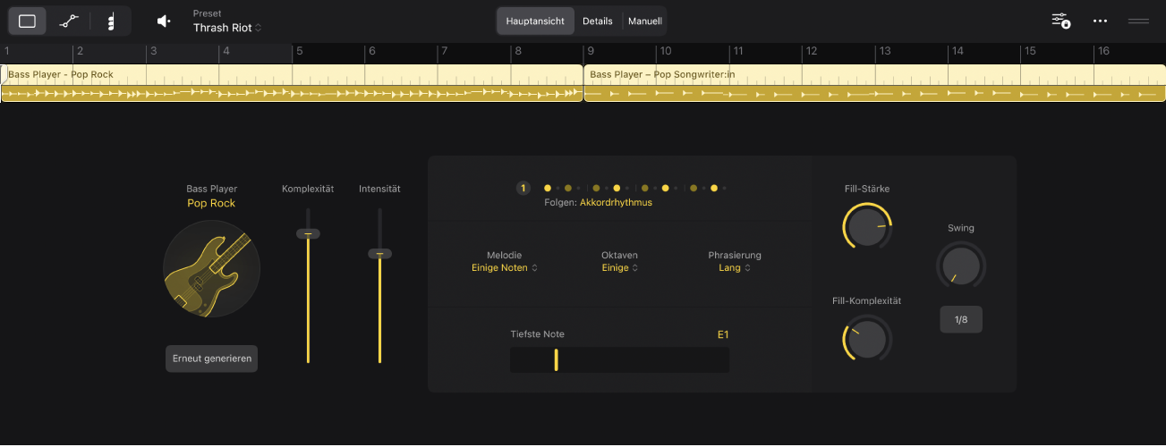Viewport: 1166px width, 447px height.
Task: Open the Phrasierung Lang dropdown
Action: pyautogui.click(x=735, y=268)
